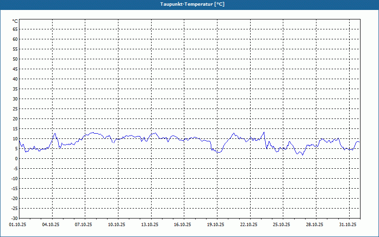
Task: Click the 10 value on the y-axis
Action: pyautogui.click(x=15, y=139)
